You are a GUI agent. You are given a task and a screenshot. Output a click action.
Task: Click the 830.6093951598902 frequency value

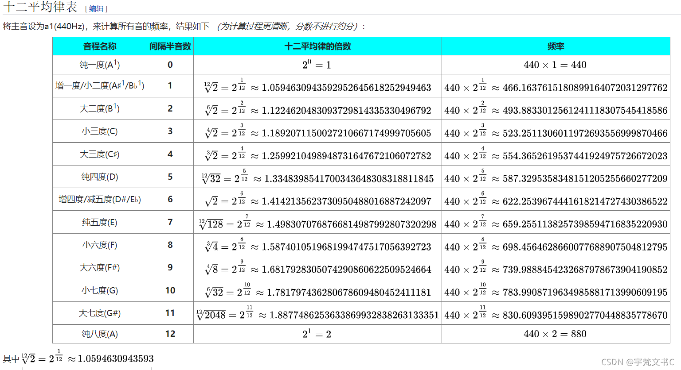(x=585, y=315)
